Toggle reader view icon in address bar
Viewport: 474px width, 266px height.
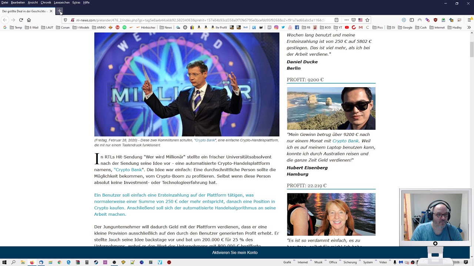(x=336, y=20)
